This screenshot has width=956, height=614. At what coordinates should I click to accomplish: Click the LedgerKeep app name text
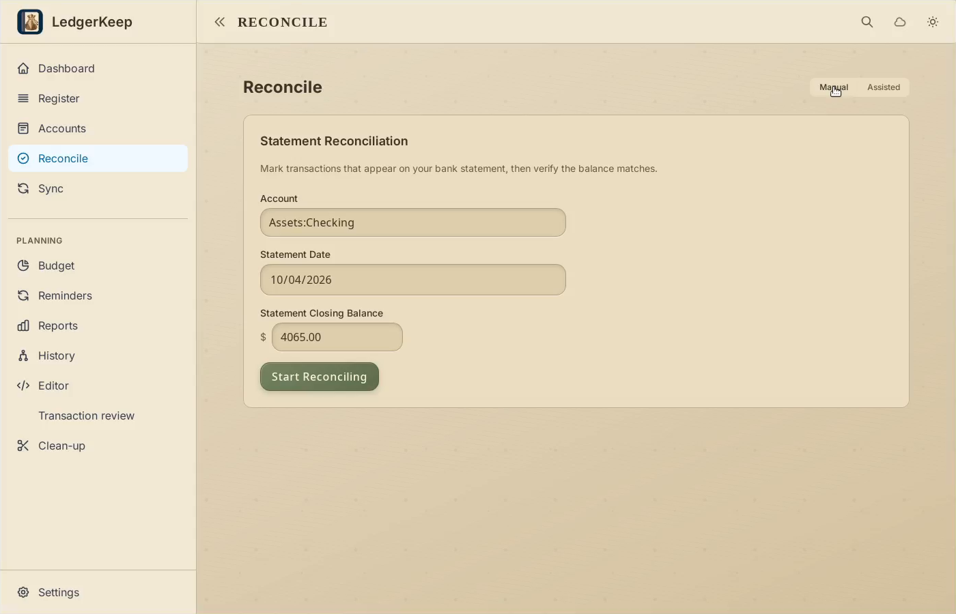92,22
